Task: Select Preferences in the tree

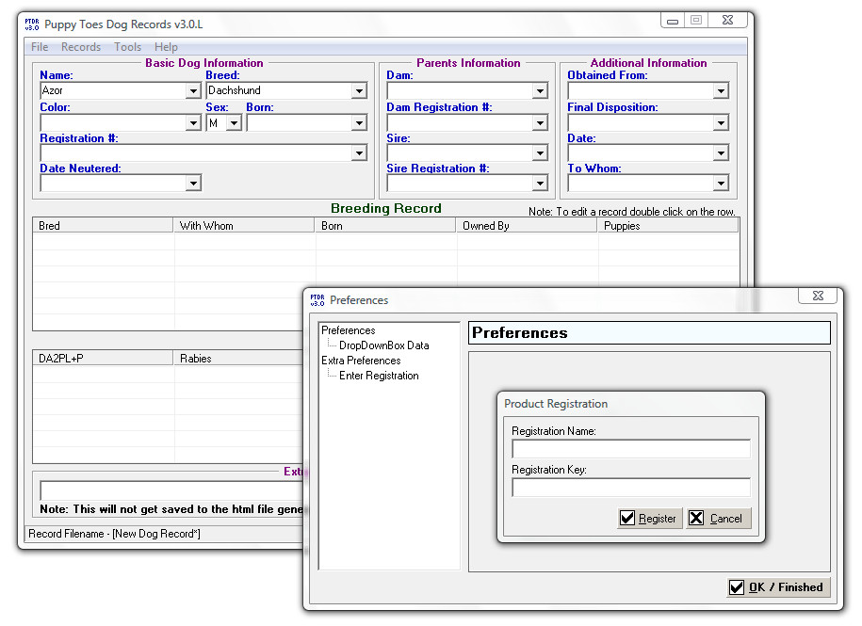Action: pyautogui.click(x=348, y=330)
